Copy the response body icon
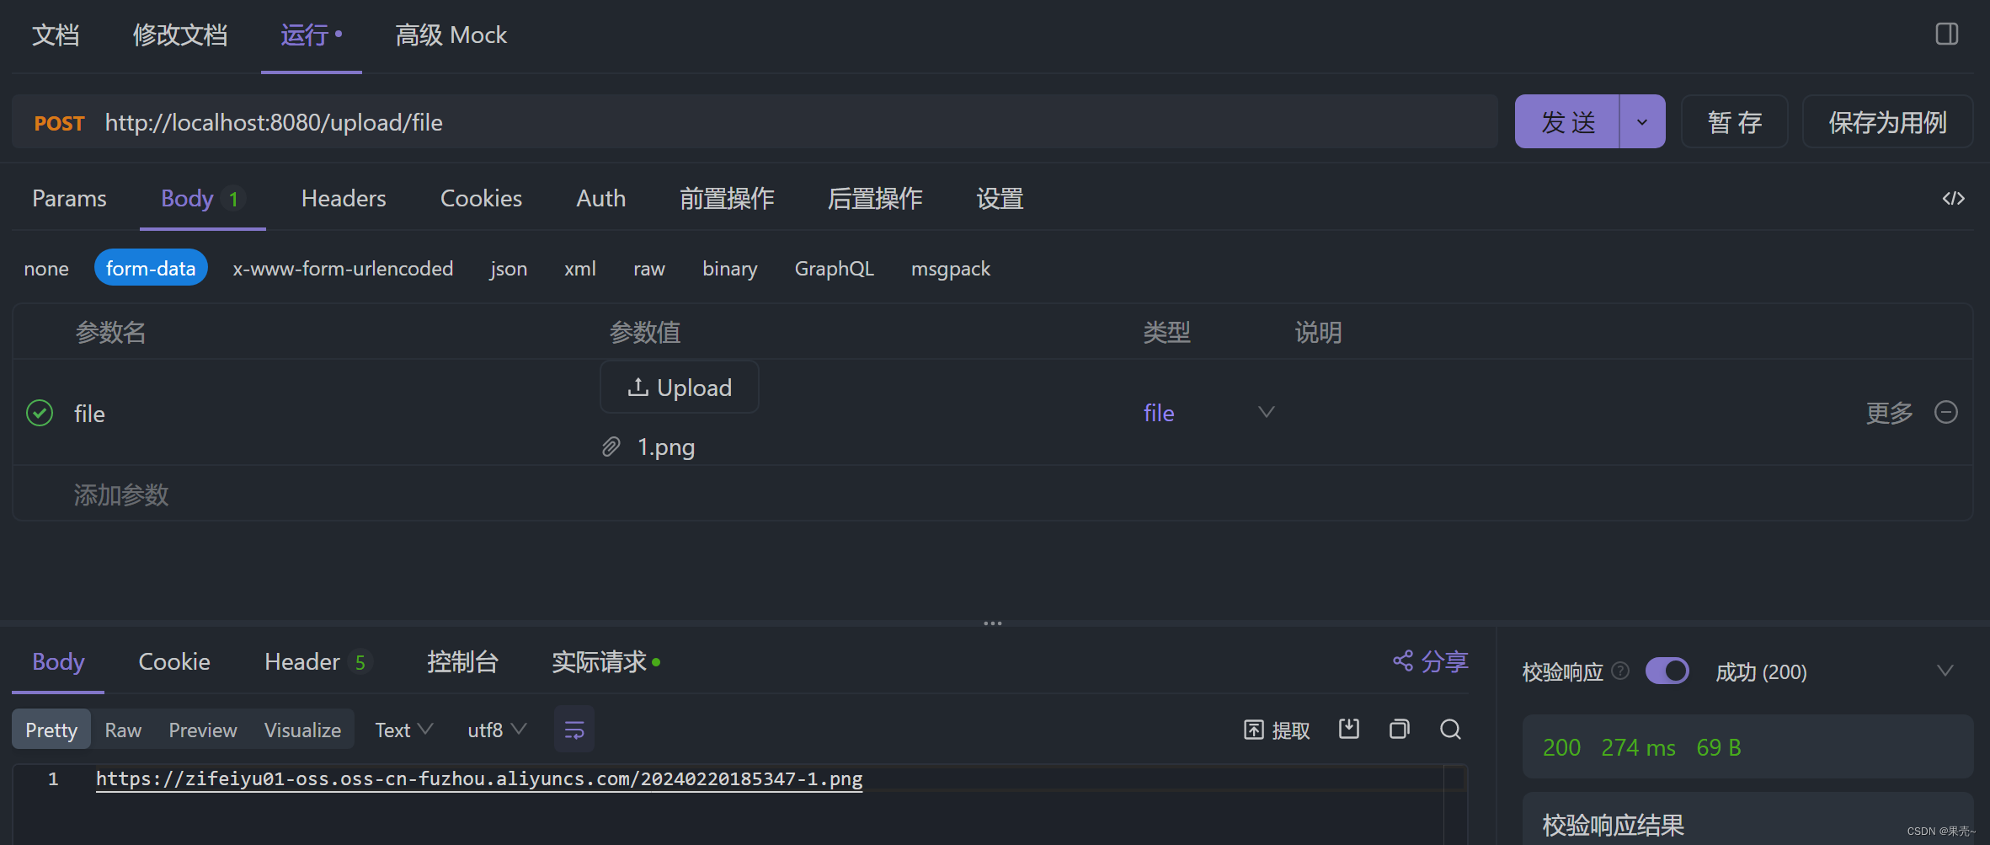 coord(1400,729)
